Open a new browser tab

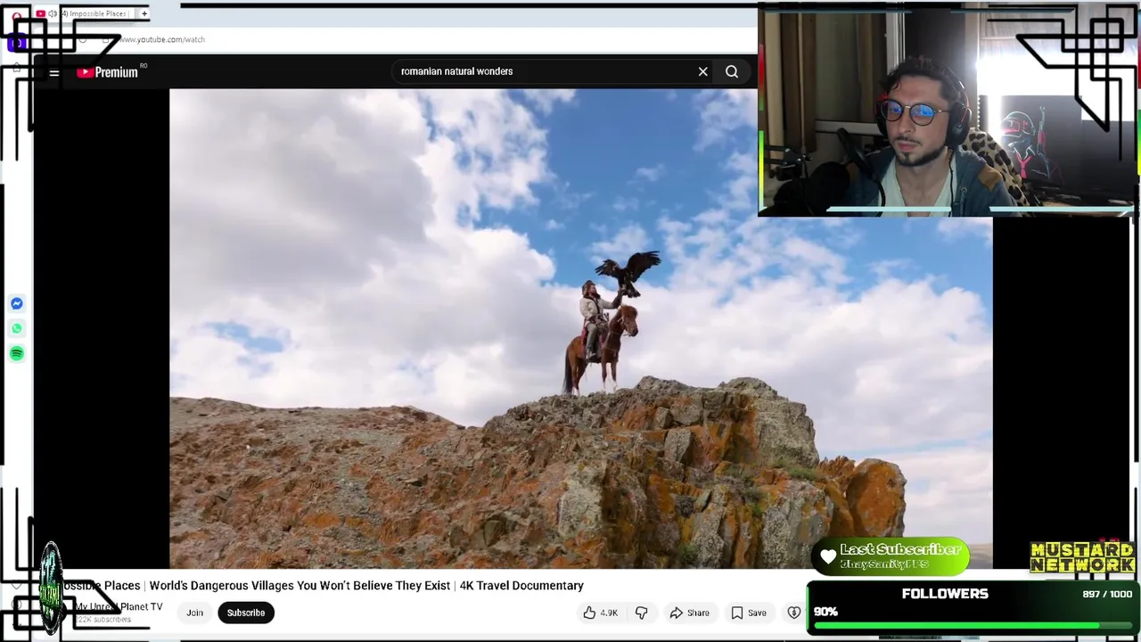(x=144, y=13)
